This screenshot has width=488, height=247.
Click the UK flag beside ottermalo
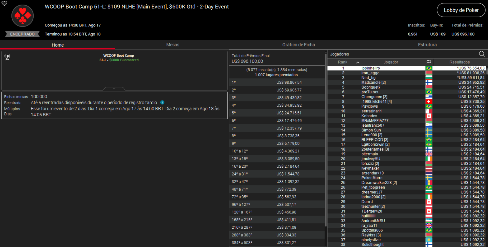(429, 154)
